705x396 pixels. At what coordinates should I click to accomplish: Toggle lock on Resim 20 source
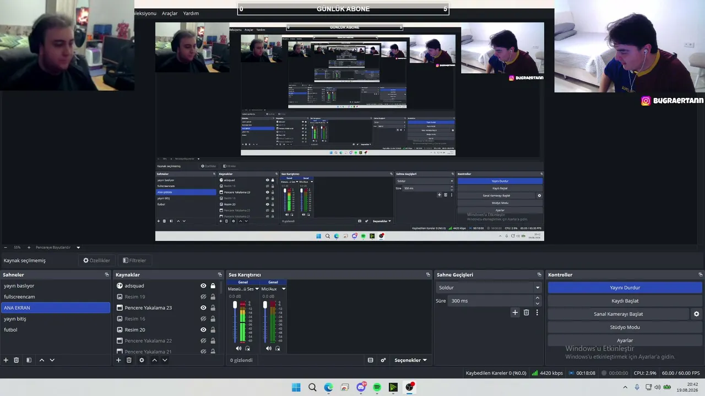[x=213, y=330]
